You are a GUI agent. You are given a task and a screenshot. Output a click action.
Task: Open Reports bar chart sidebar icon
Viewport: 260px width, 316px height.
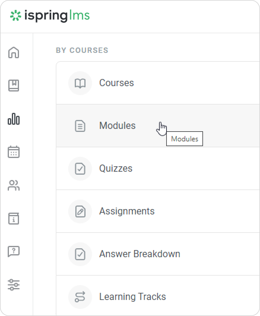[14, 119]
